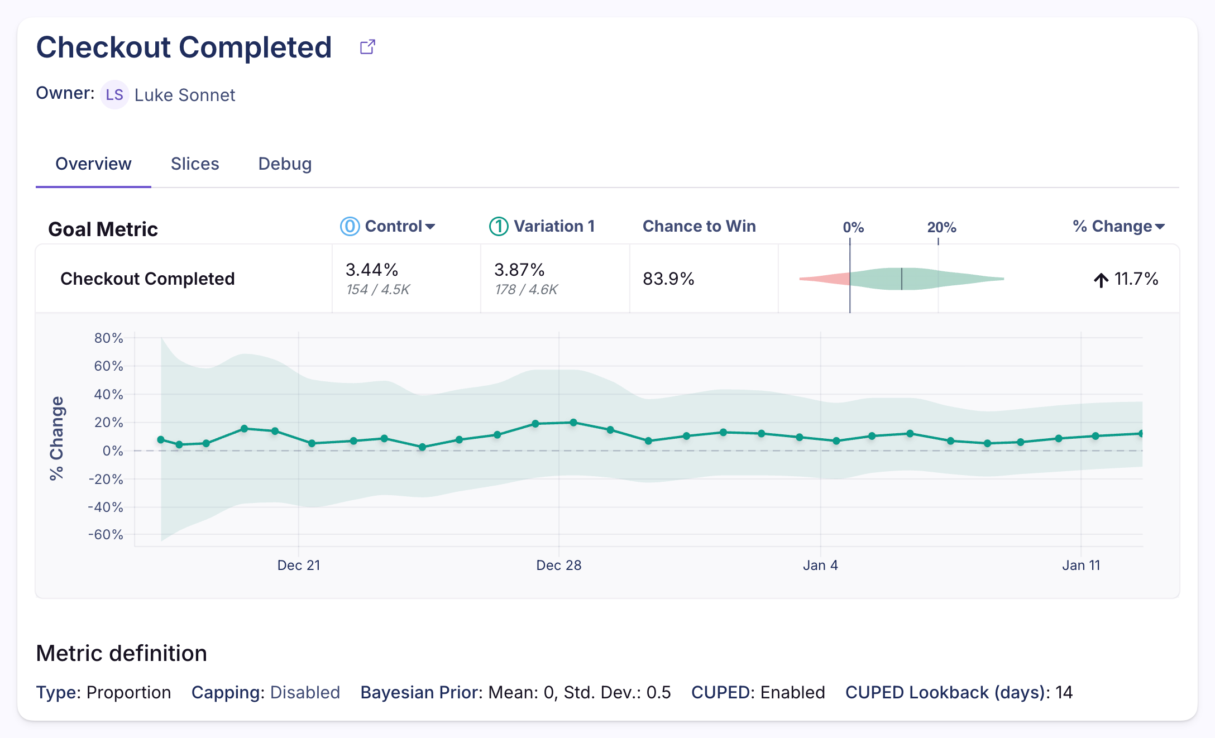Image resolution: width=1215 pixels, height=738 pixels.
Task: Click the Checkout Completed metric row name
Action: pos(147,279)
